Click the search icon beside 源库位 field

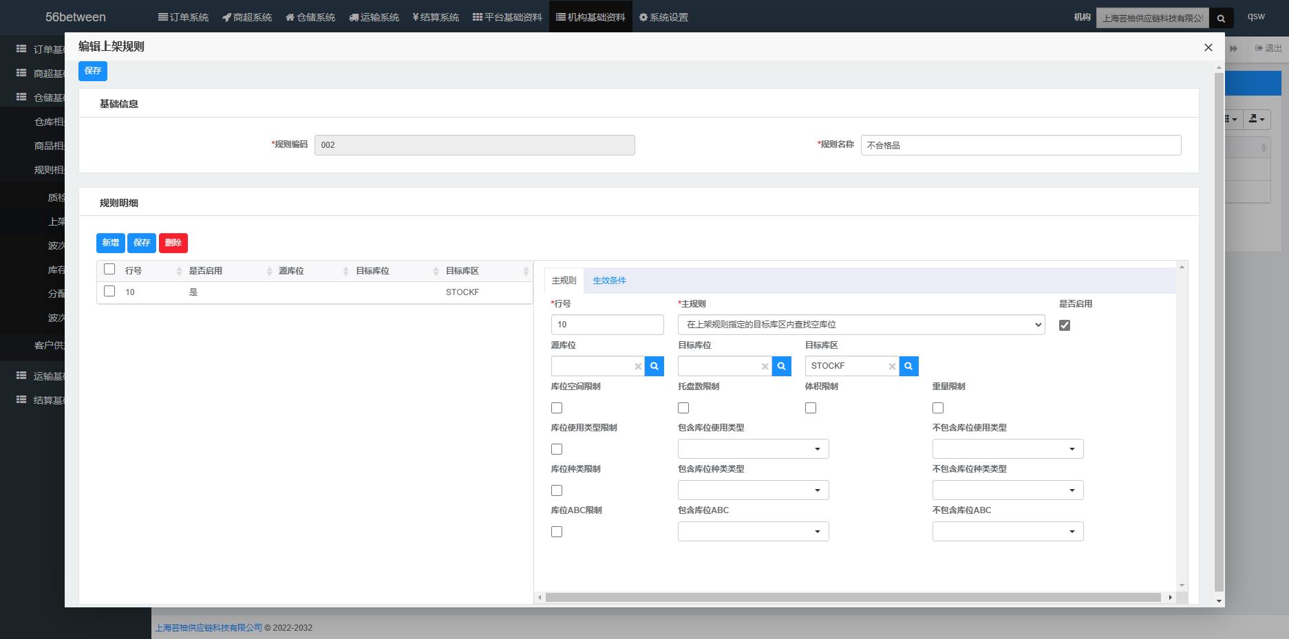click(x=654, y=366)
